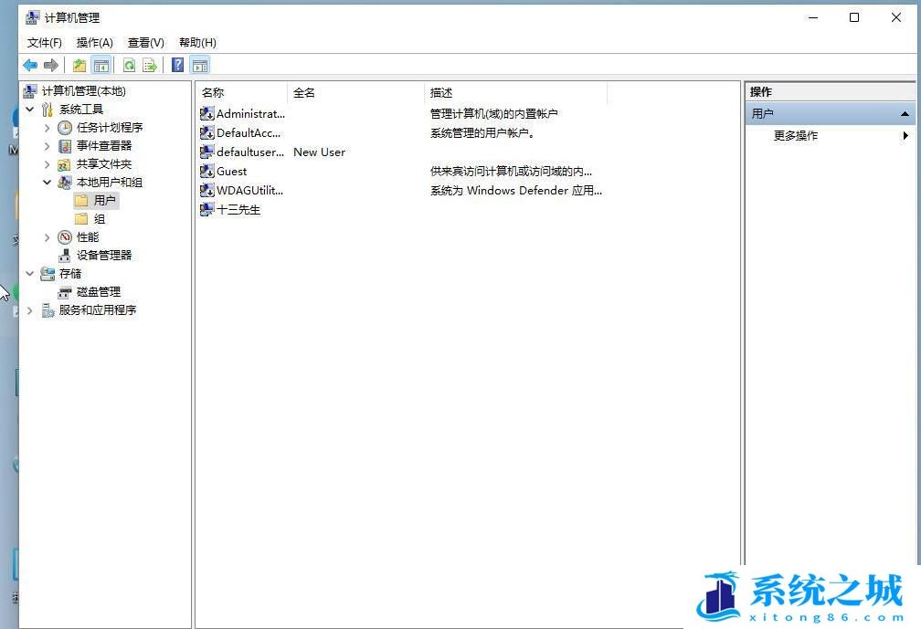Select the Administrator user account icon
Screen dimensions: 921x629
pyautogui.click(x=207, y=114)
